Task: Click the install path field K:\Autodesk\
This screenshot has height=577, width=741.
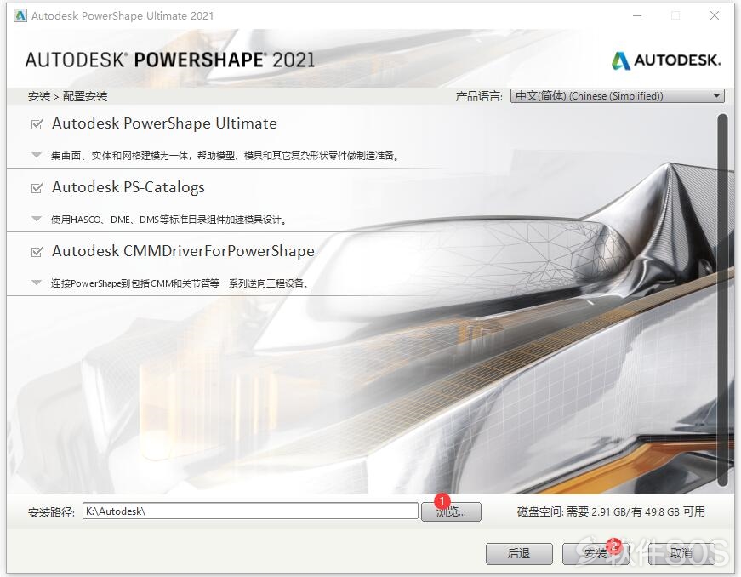Action: [250, 511]
